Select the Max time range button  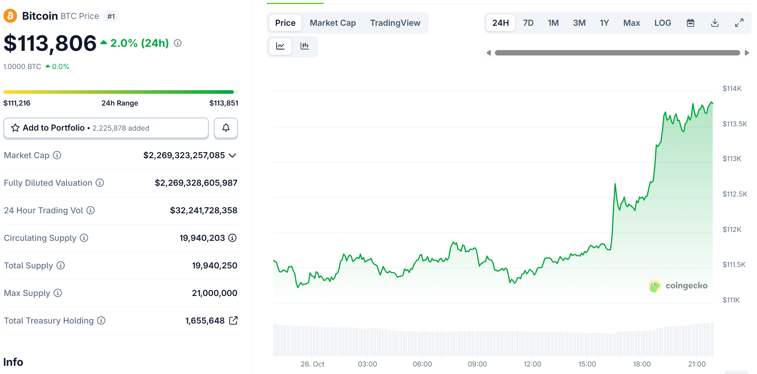(x=631, y=23)
